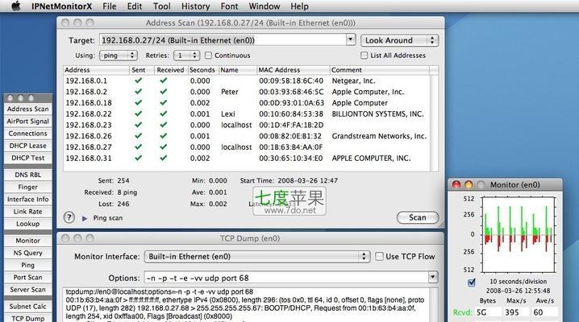Open the Connections tool
The height and width of the screenshot is (322, 579).
coord(27,134)
